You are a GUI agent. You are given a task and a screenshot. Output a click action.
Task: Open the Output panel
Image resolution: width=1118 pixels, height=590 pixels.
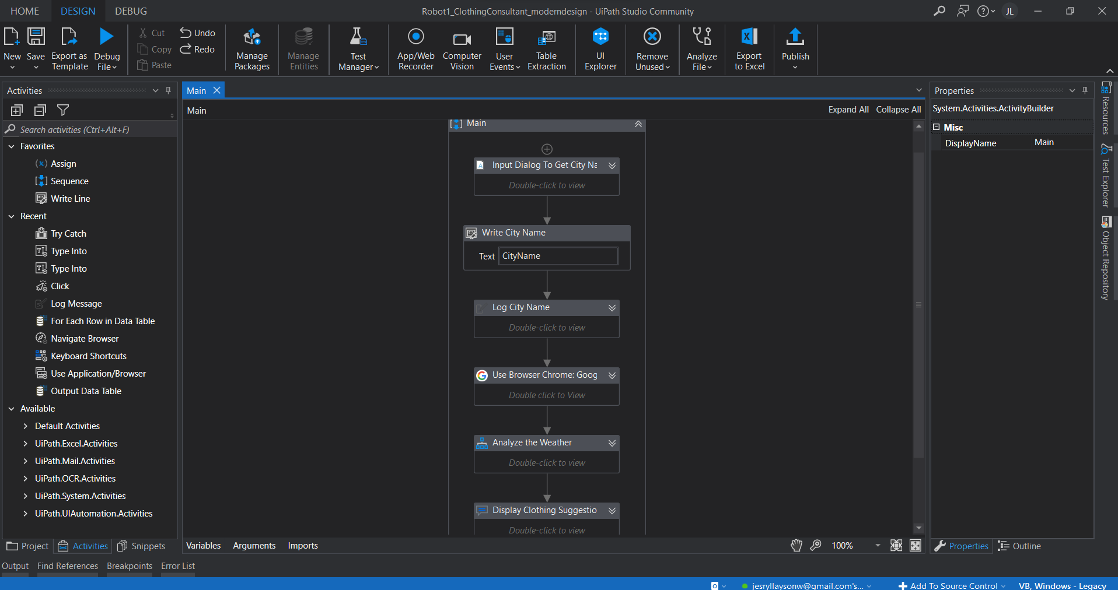click(x=15, y=566)
